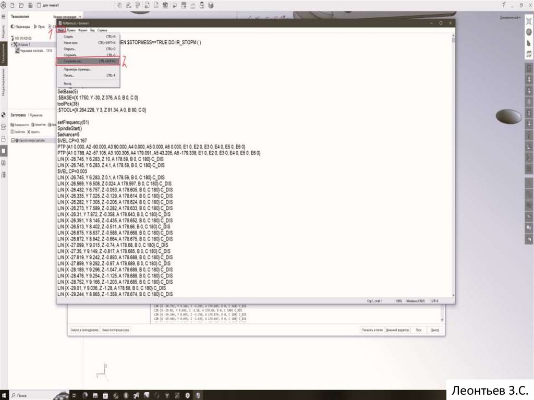
Task: Click the Пуск play button in Technology panel
Action: [x=40, y=27]
